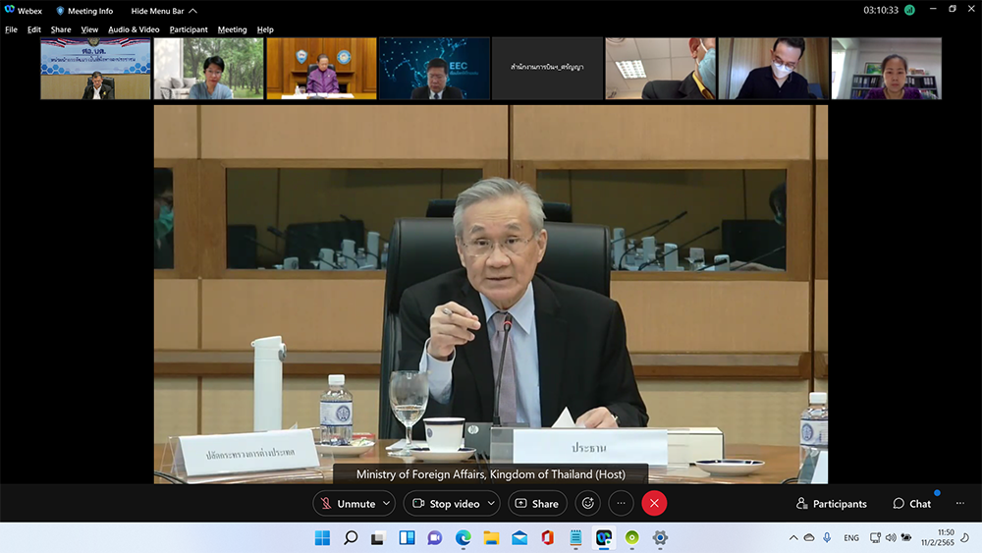Select thumbnail of woman near bookshelf
Viewport: 982px width, 553px height.
[x=886, y=68]
